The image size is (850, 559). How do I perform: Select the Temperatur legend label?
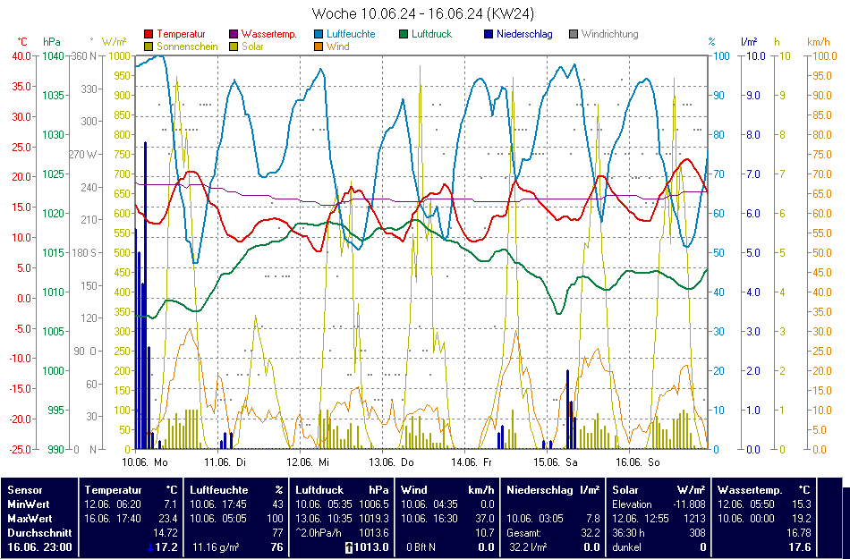pos(181,34)
